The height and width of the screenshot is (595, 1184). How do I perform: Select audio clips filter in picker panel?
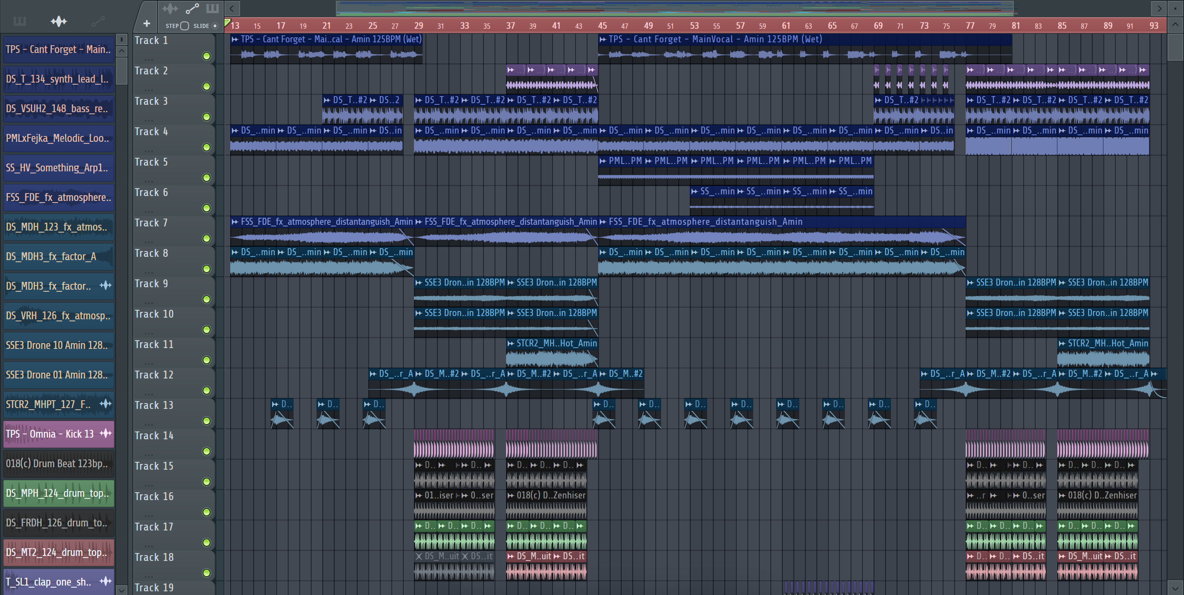(x=59, y=21)
